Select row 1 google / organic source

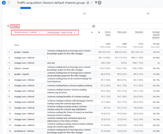click(x=22, y=52)
